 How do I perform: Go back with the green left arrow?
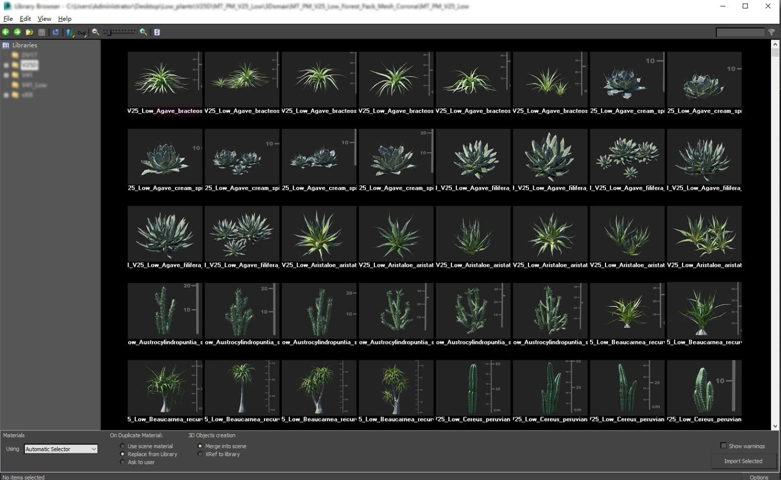[6, 32]
